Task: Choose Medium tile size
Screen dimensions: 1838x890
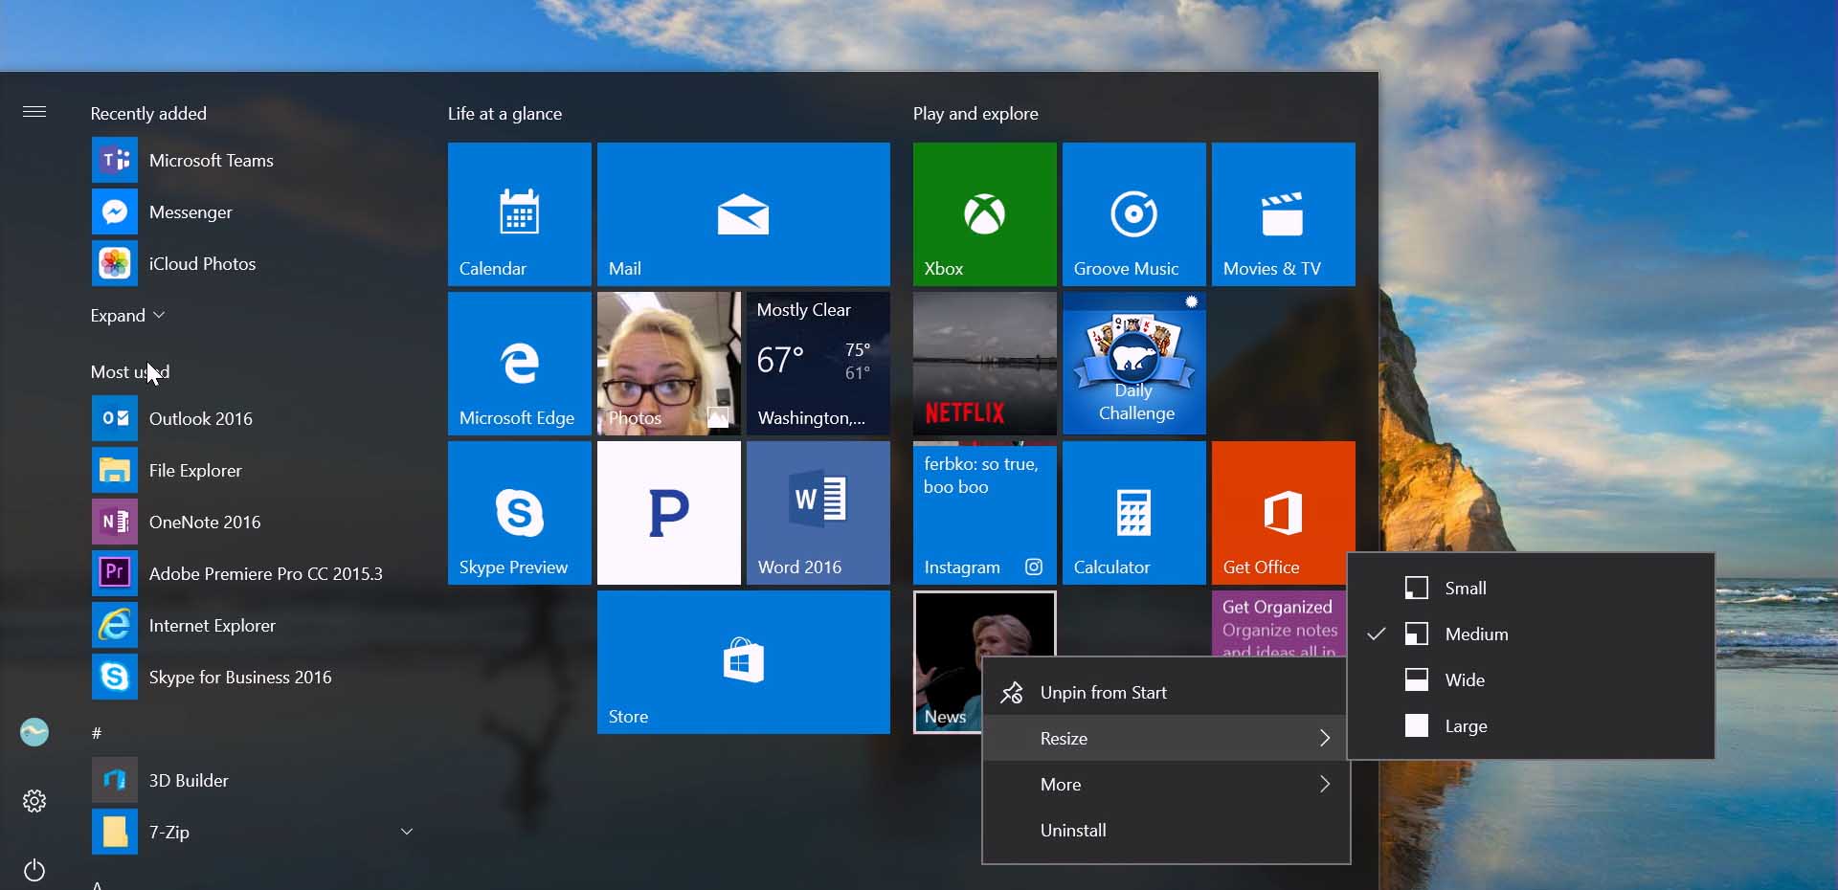Action: tap(1531, 634)
